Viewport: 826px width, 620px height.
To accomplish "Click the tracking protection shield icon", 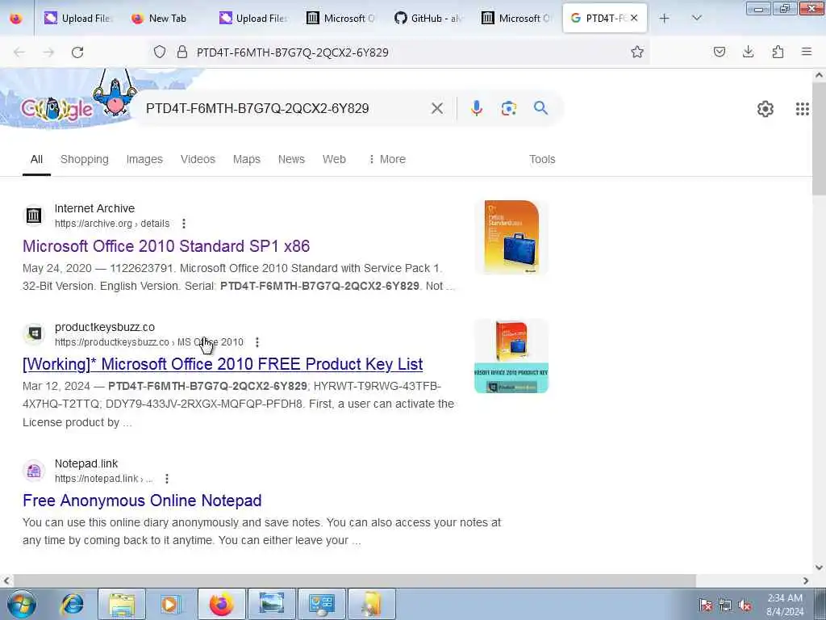I will 160,52.
